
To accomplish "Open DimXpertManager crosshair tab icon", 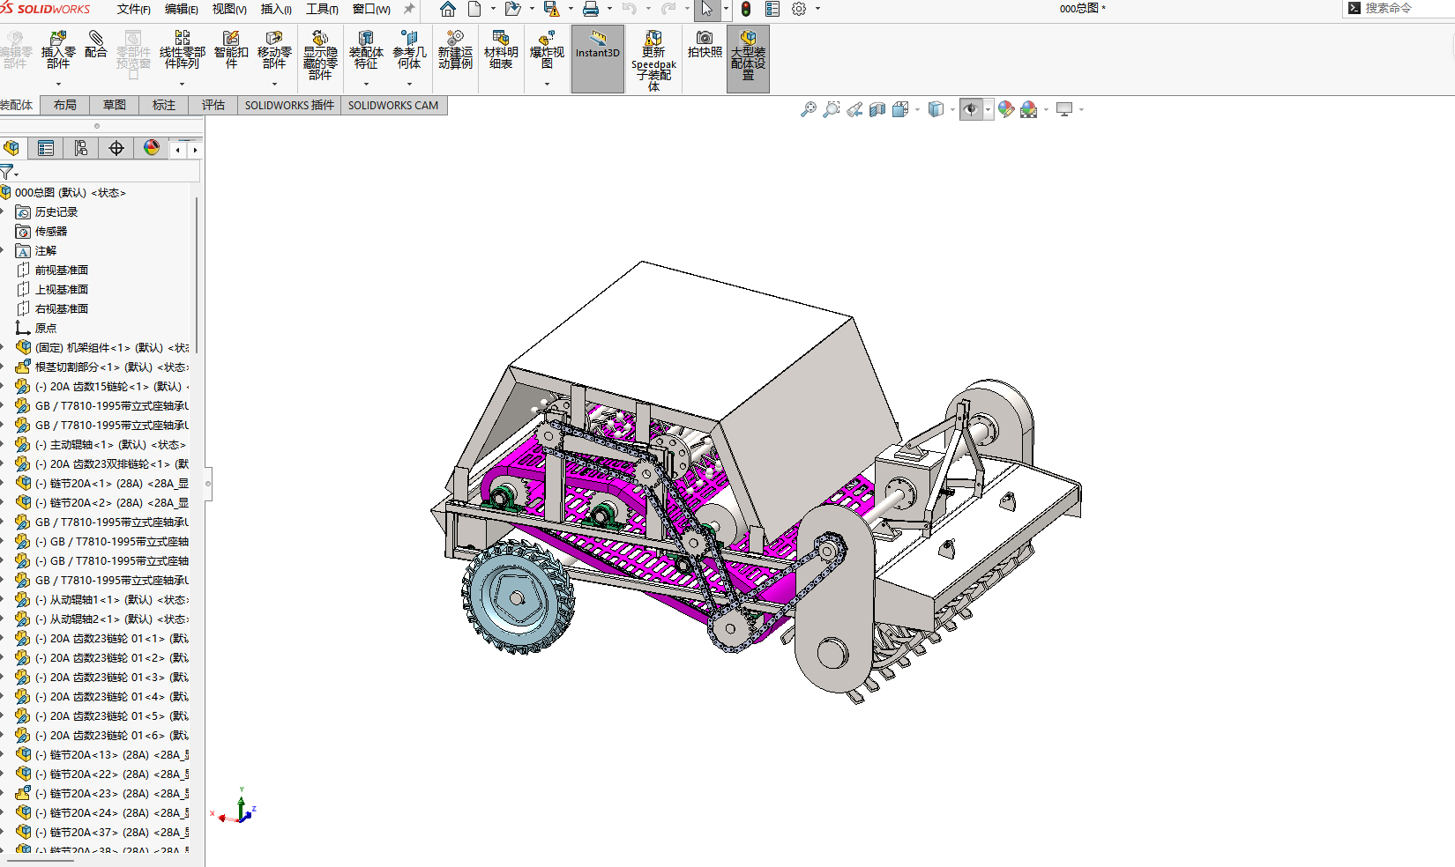I will [116, 148].
